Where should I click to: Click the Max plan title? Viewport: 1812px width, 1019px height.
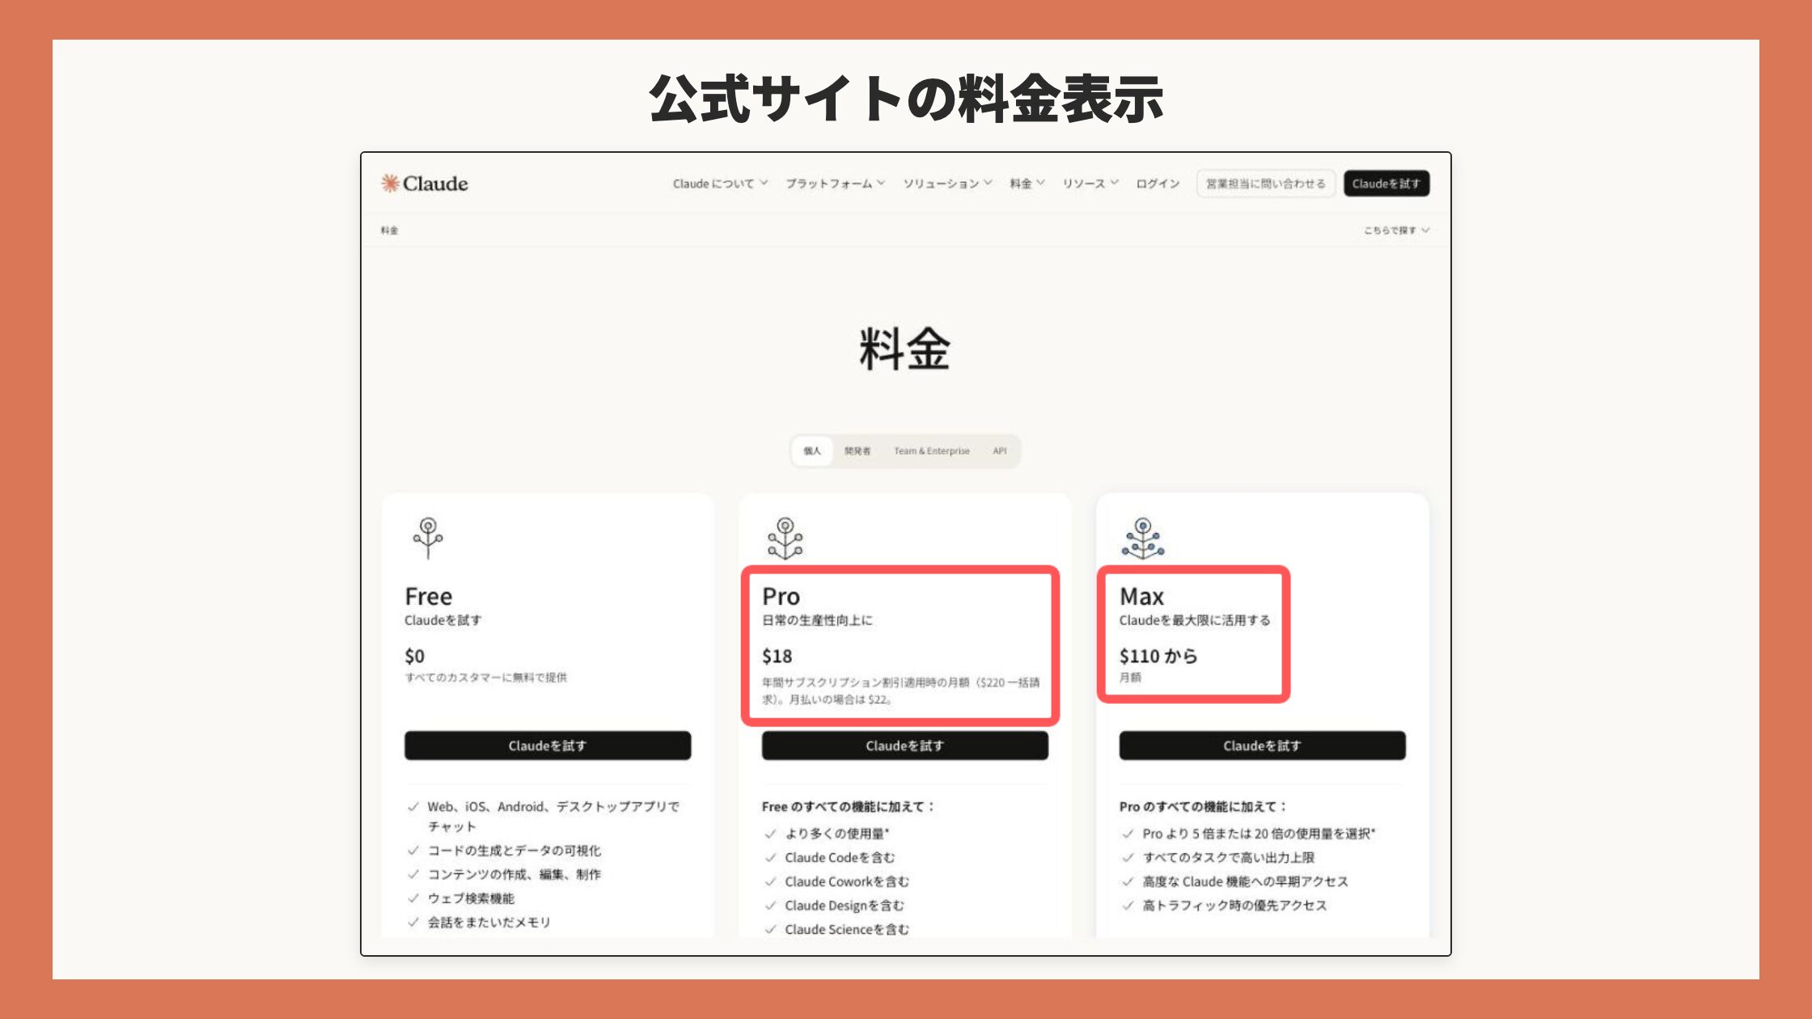click(1141, 597)
